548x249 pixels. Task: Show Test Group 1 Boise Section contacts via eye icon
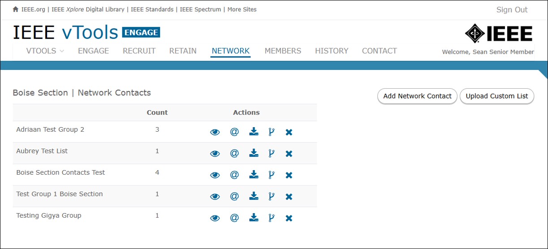tap(215, 197)
